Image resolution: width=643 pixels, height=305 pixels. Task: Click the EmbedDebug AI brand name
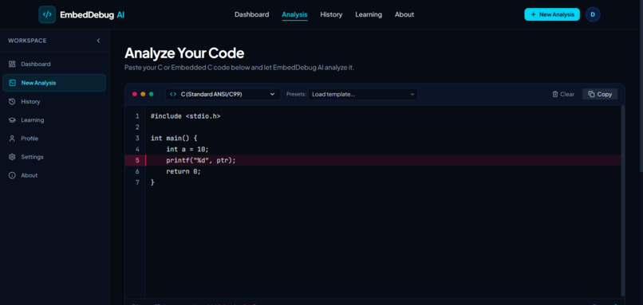click(93, 15)
